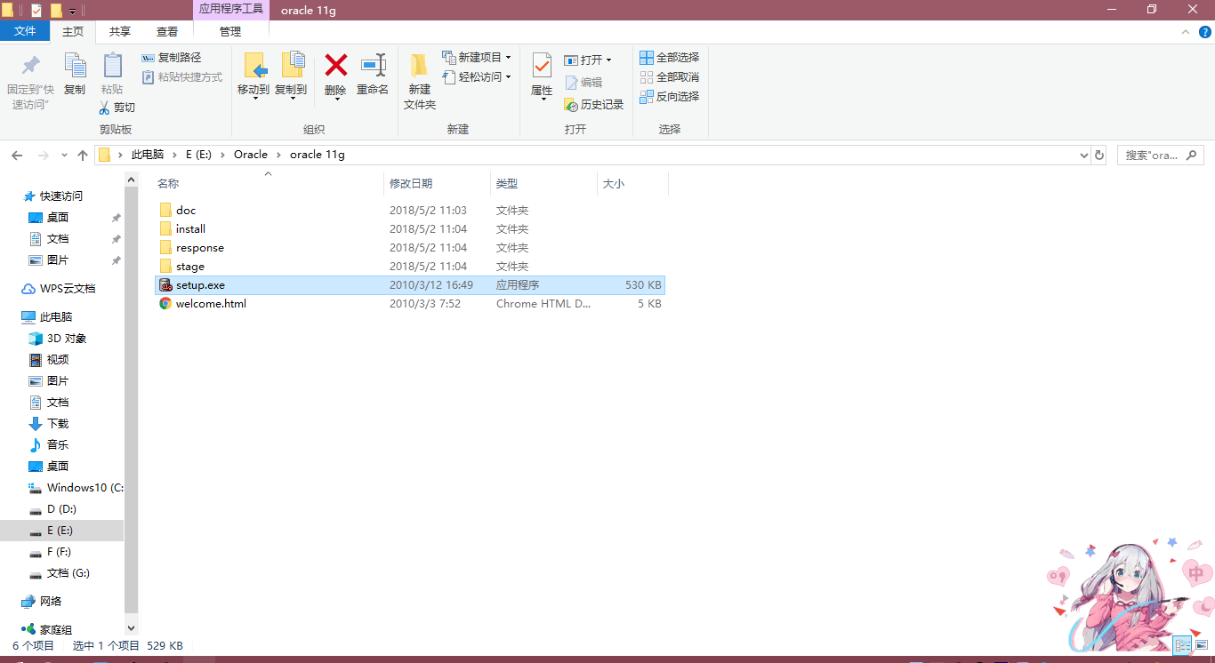Switch to the View (查看) ribbon tab
This screenshot has height=663, width=1215.
(167, 31)
